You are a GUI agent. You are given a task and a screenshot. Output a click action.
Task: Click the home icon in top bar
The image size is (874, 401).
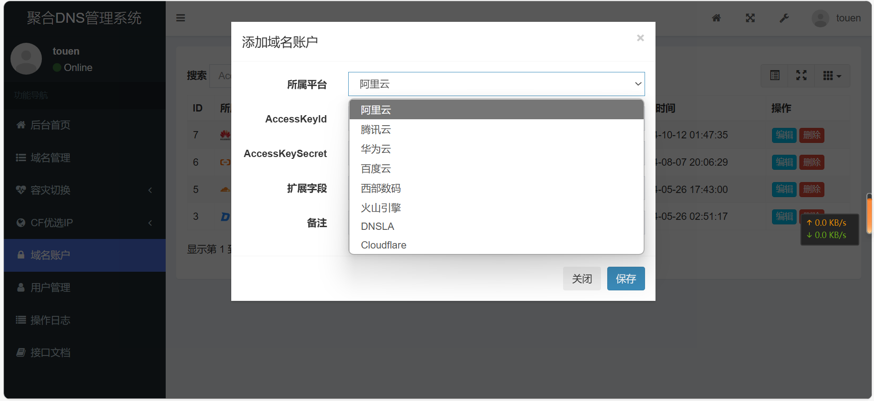pyautogui.click(x=716, y=18)
